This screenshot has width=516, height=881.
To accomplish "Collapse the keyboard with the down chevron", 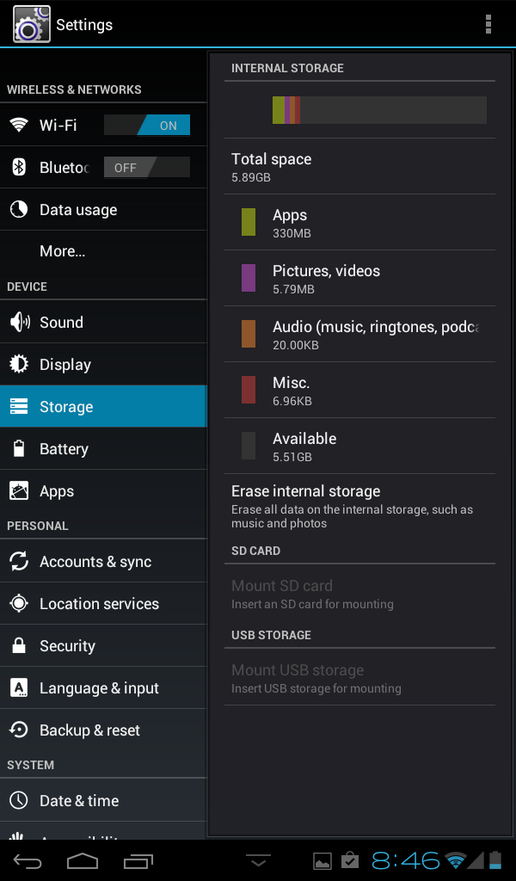I will pos(258,860).
